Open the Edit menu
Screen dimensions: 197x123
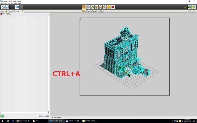[5, 3]
